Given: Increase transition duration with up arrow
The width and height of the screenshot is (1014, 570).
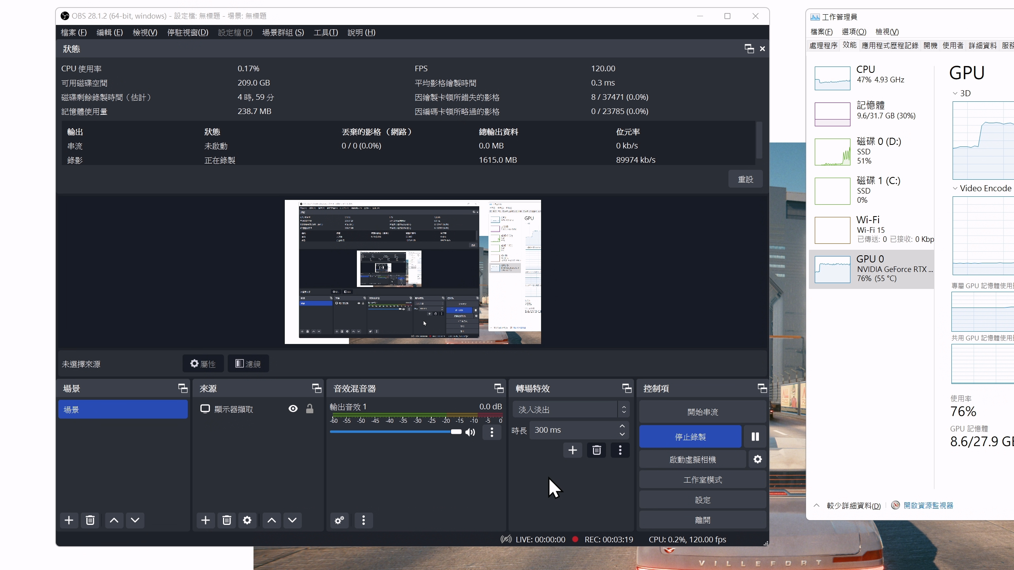Looking at the screenshot, I should pyautogui.click(x=622, y=426).
